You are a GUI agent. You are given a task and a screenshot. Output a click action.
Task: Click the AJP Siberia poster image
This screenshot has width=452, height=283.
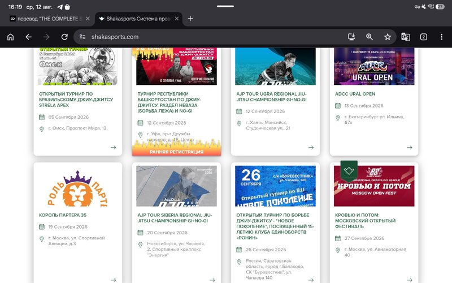tap(176, 186)
